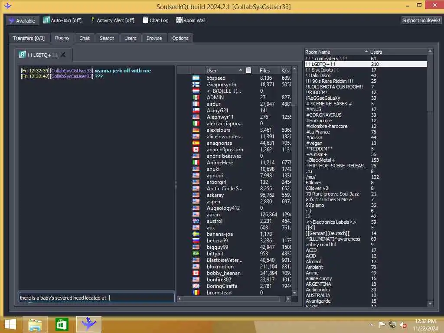
Task: Switch to the Options tab
Action: coord(180,38)
